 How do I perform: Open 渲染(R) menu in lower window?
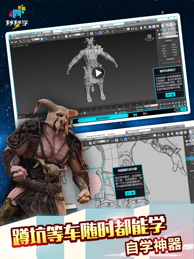pyautogui.click(x=110, y=137)
